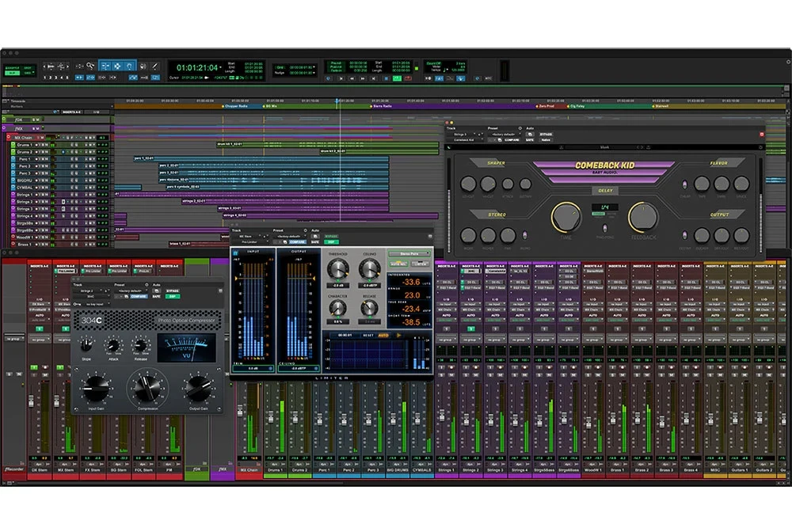Select the Strings 2 channel strip name

[470, 469]
